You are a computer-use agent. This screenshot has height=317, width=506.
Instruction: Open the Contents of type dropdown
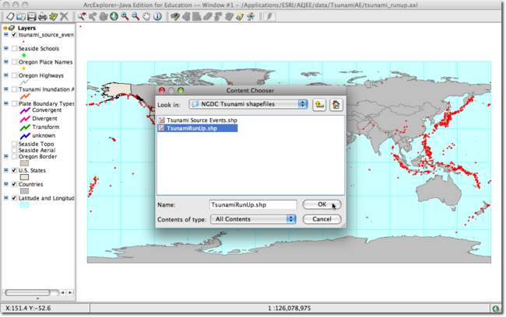pos(254,219)
